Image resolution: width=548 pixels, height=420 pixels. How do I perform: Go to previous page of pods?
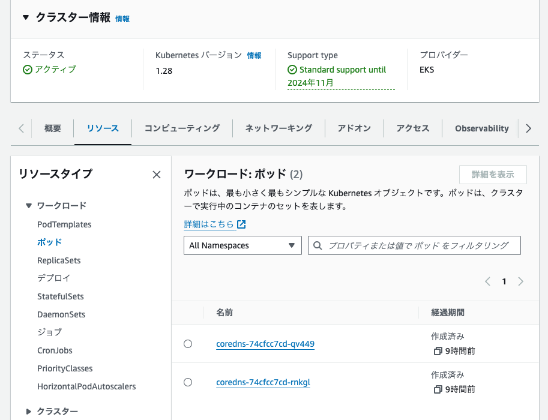tap(487, 281)
